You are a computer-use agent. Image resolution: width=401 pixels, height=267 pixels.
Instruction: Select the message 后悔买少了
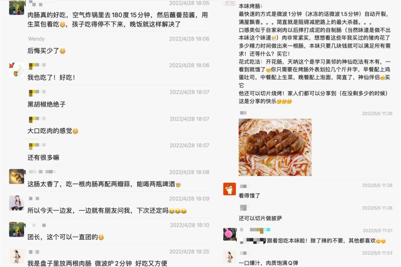(46, 51)
